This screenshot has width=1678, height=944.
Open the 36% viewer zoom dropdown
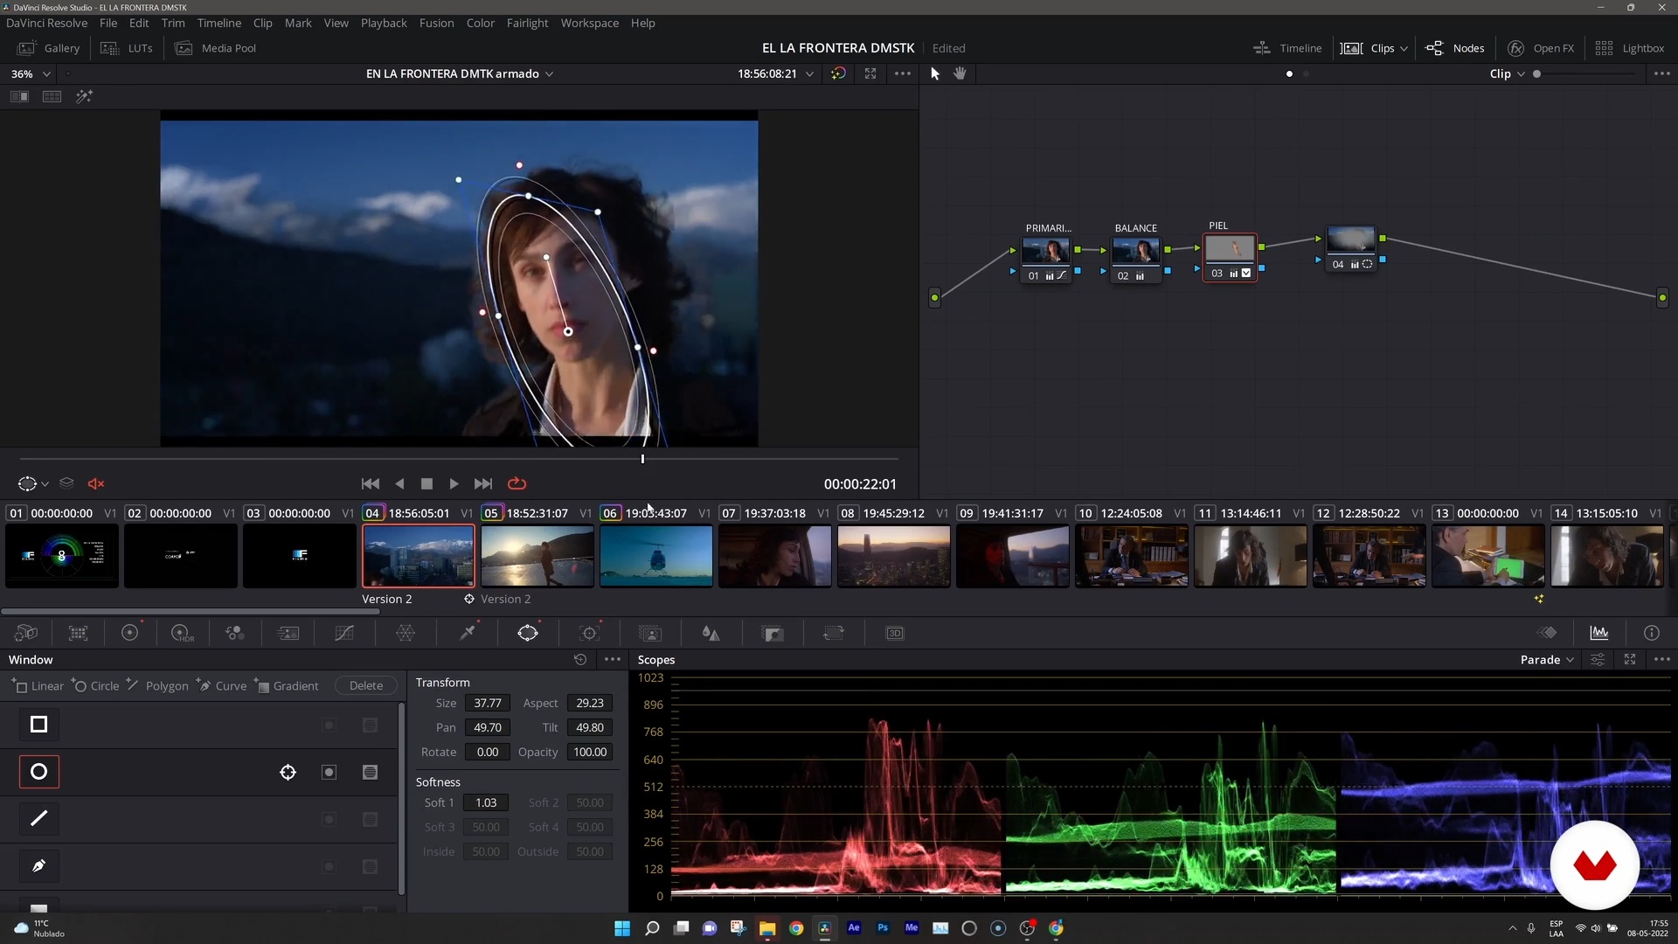point(31,73)
